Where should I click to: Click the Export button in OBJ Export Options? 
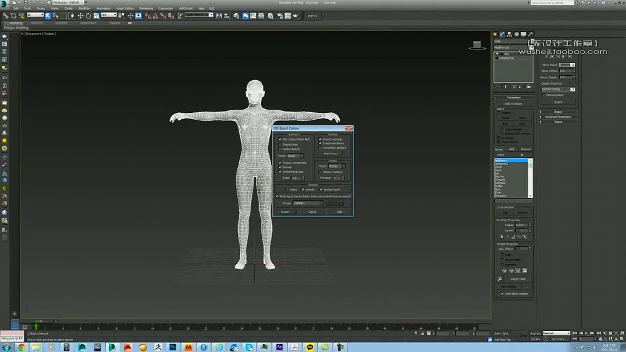tap(285, 212)
